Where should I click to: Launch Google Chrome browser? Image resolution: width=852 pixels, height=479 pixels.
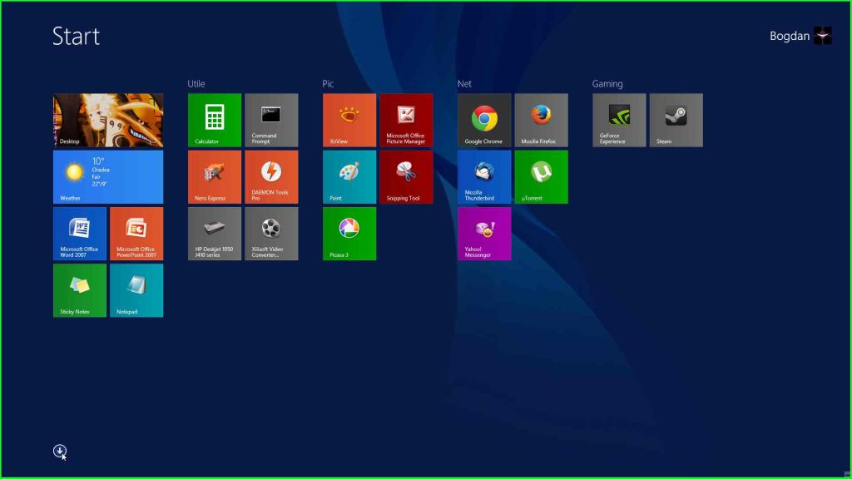pyautogui.click(x=484, y=120)
